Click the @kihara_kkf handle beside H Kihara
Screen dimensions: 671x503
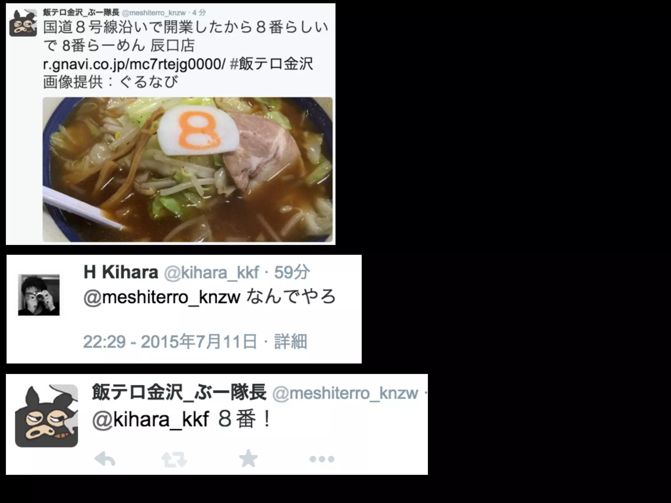coord(211,273)
